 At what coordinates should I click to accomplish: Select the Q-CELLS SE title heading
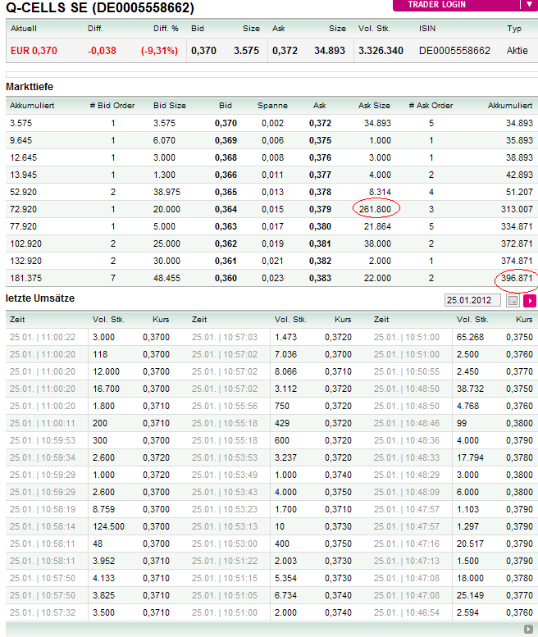(x=100, y=7)
